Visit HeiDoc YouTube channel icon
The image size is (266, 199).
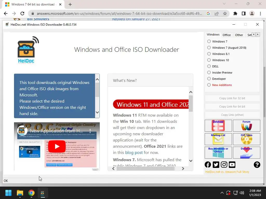[232, 165]
